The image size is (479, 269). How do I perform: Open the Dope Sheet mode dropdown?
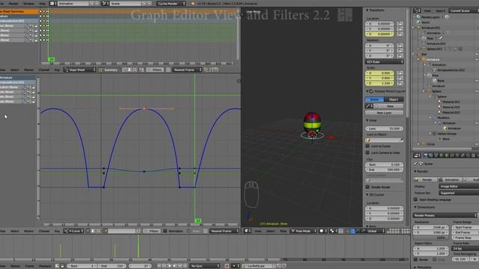[x=80, y=69]
